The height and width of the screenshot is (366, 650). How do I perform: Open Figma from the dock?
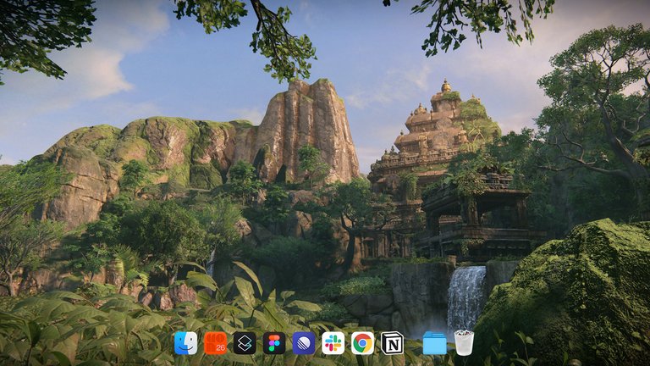274,343
